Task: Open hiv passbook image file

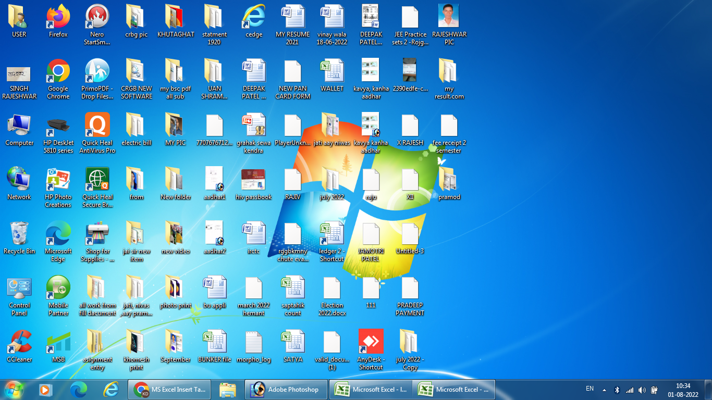Action: [254, 184]
